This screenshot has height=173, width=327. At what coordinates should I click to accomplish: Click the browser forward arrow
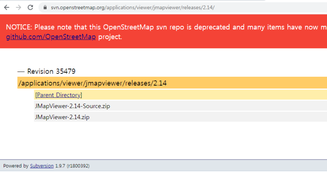18,7
